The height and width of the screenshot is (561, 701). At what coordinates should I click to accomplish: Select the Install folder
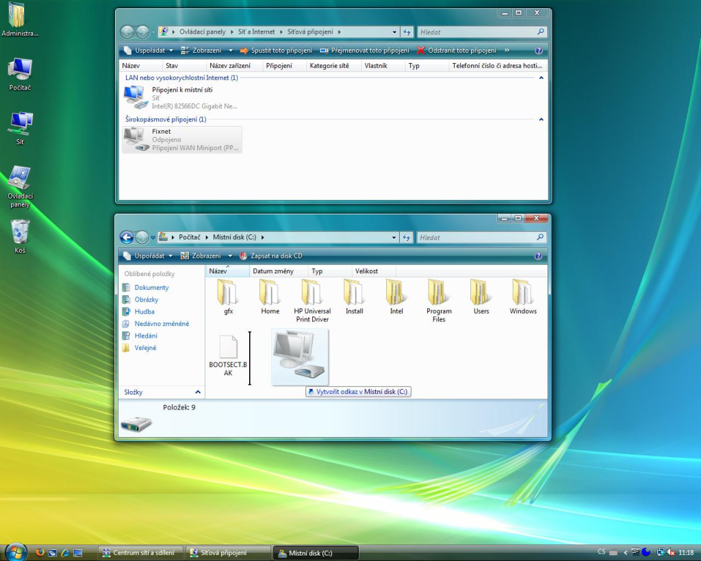[354, 297]
